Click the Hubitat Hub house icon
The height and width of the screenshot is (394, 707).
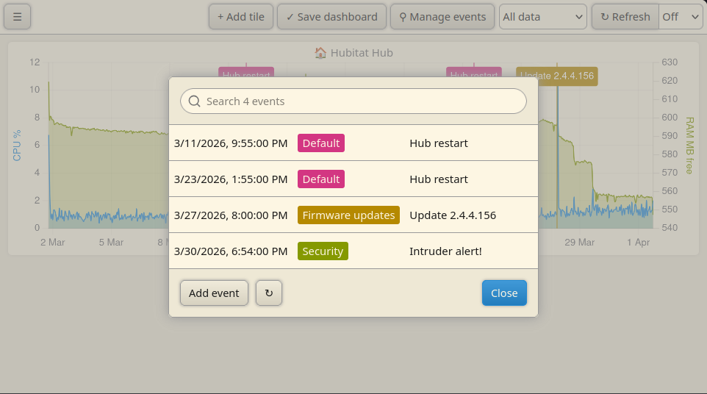point(320,53)
